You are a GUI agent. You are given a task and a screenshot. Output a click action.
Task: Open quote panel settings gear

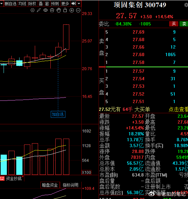click(x=186, y=5)
